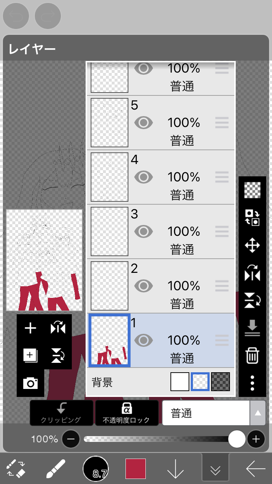Open the red current color swatch
The width and height of the screenshot is (272, 484).
[136, 469]
